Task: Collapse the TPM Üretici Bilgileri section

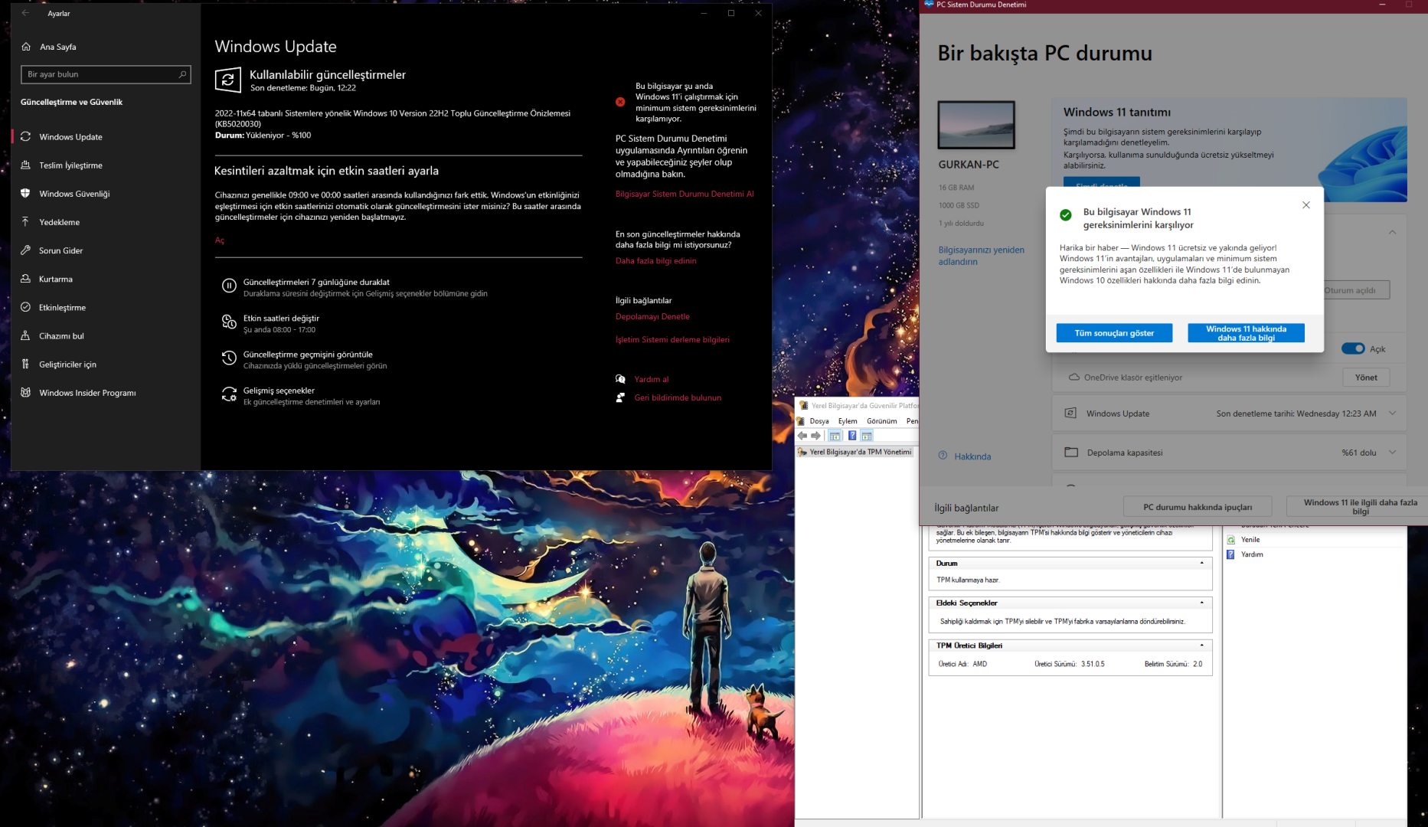Action: pyautogui.click(x=1201, y=645)
